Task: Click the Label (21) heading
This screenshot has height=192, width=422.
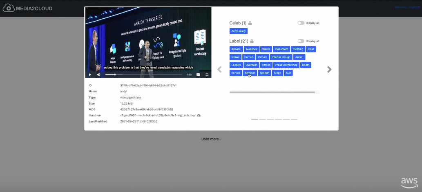Action: point(239,41)
